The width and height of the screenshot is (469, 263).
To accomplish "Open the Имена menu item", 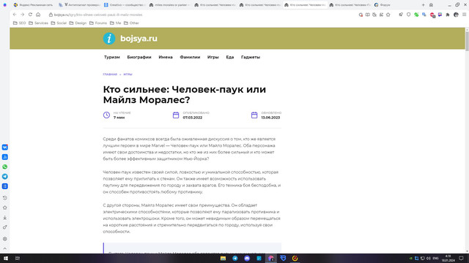I will click(x=166, y=57).
